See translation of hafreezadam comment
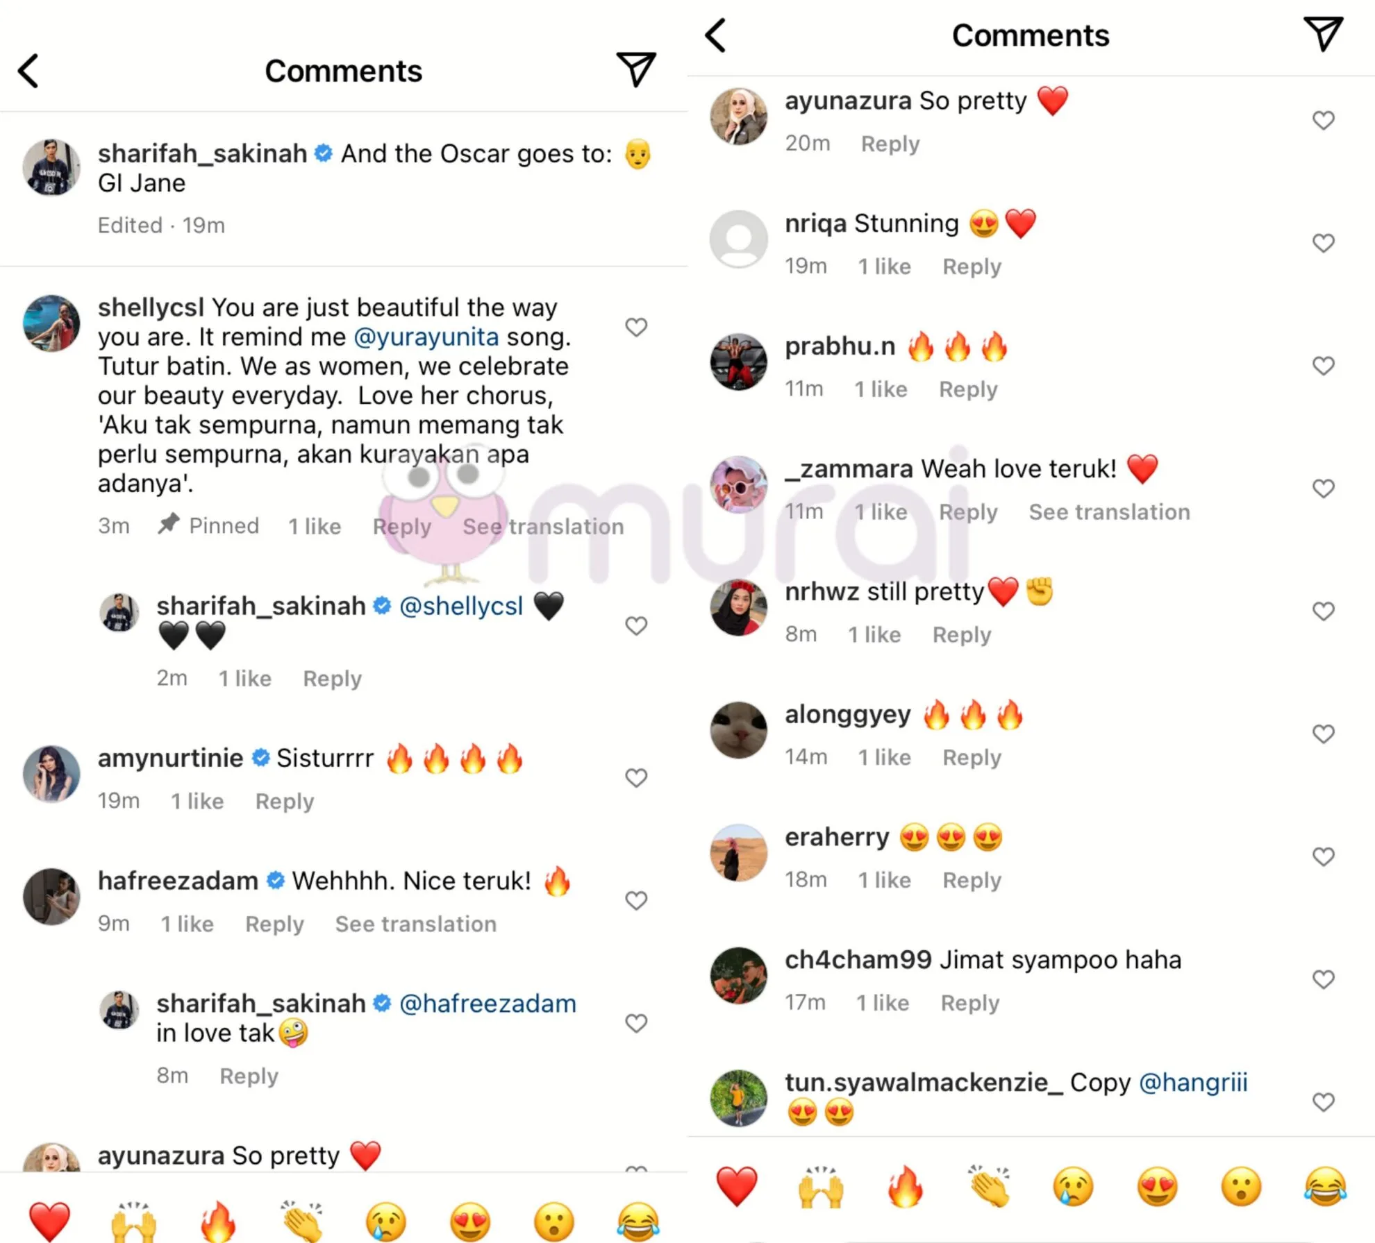The image size is (1375, 1243). 416,924
